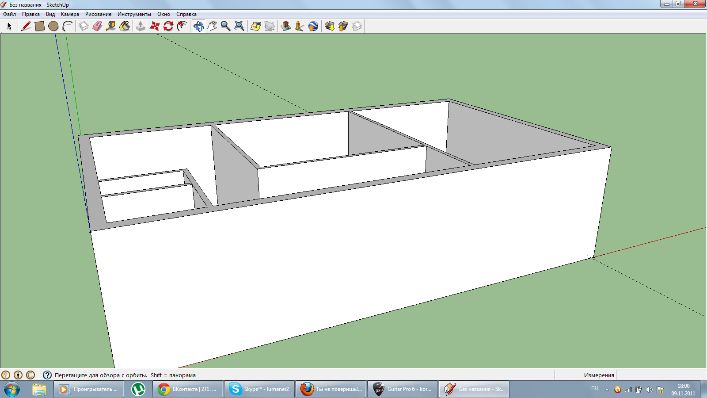Image resolution: width=707 pixels, height=398 pixels.
Task: Select the Line pencil tool
Action: [x=26, y=26]
